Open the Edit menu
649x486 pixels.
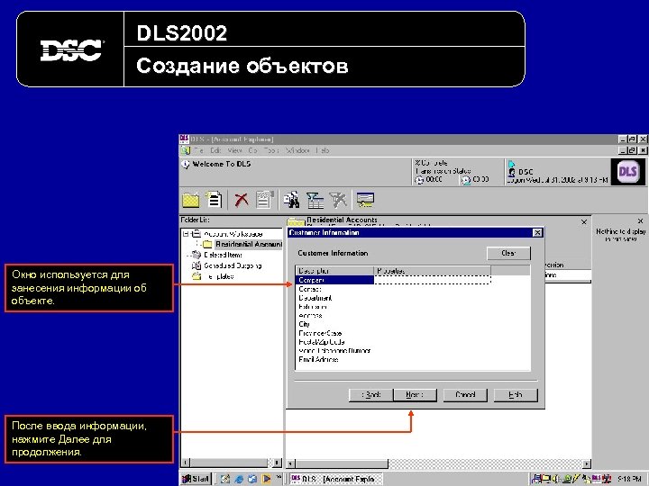click(215, 150)
